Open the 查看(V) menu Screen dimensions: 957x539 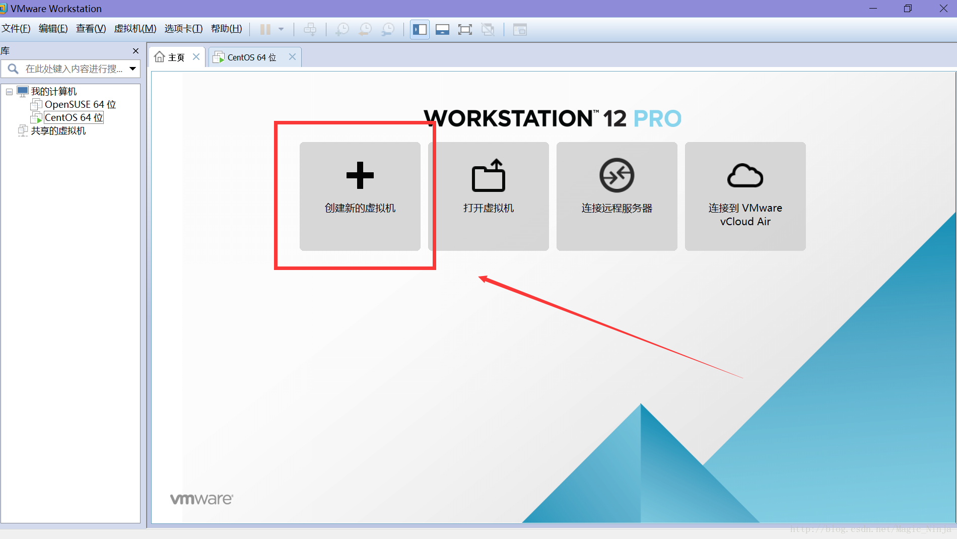click(x=91, y=29)
